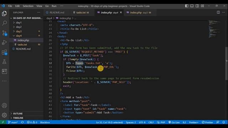Image resolution: width=228 pixels, height=128 pixels.
Task: Toggle the bottom panel visibility
Action: 192,6
